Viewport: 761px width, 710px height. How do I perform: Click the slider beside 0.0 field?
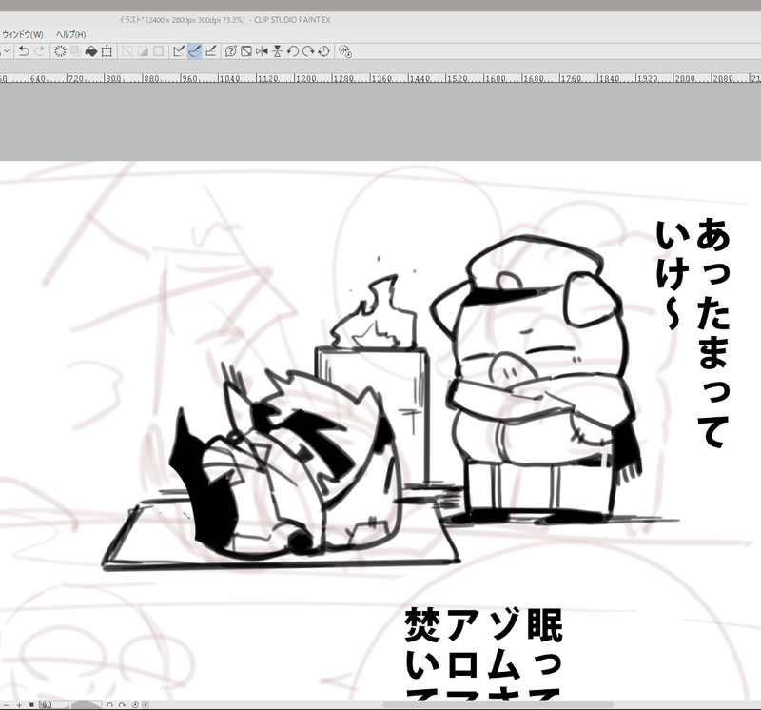(86, 704)
